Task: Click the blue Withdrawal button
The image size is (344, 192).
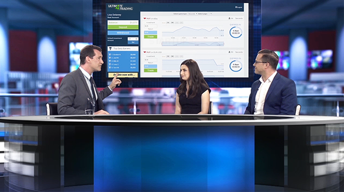Action: tap(123, 33)
